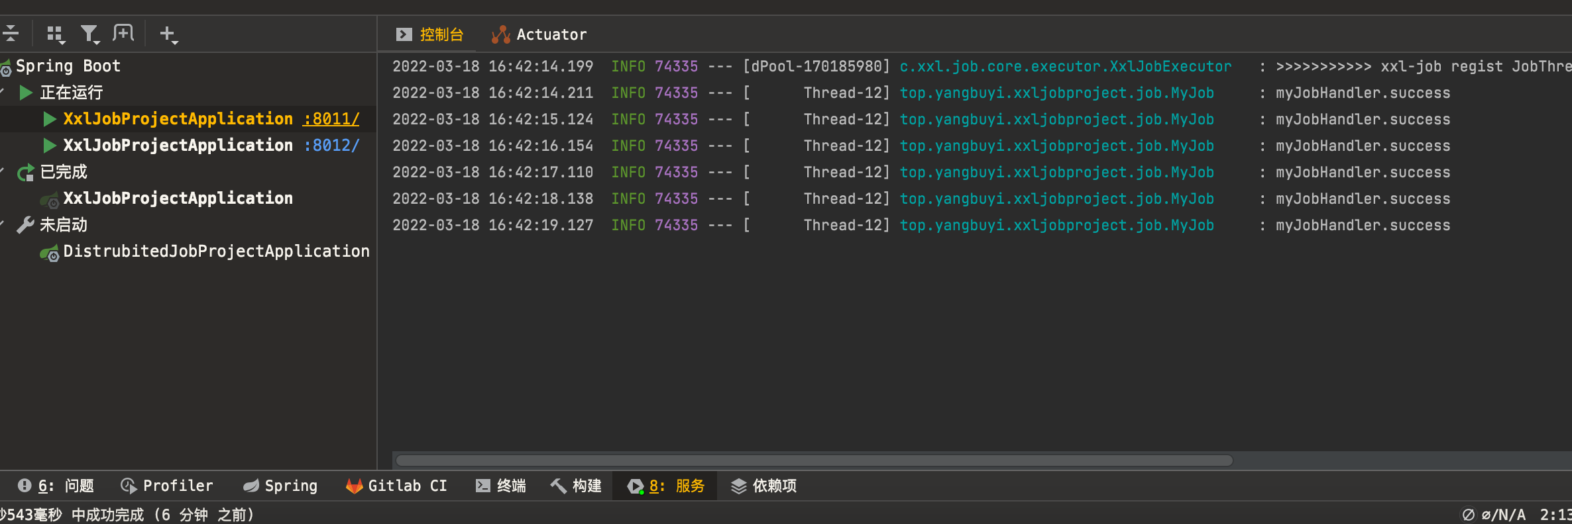1572x524 pixels.
Task: Click myJobHandler.success at 16:42:16.154
Action: point(1363,146)
